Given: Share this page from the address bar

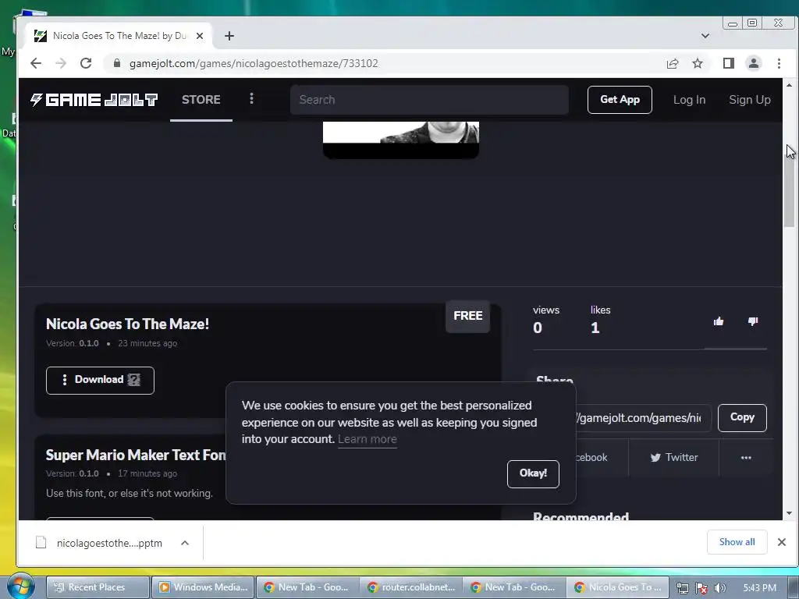Looking at the screenshot, I should (672, 63).
